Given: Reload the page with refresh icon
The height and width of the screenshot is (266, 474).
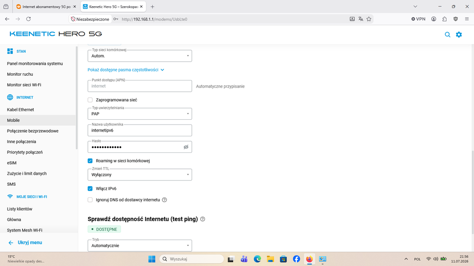Looking at the screenshot, I should click(x=28, y=19).
